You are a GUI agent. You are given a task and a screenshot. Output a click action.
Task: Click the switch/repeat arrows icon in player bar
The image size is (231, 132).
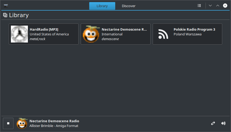[213, 123]
